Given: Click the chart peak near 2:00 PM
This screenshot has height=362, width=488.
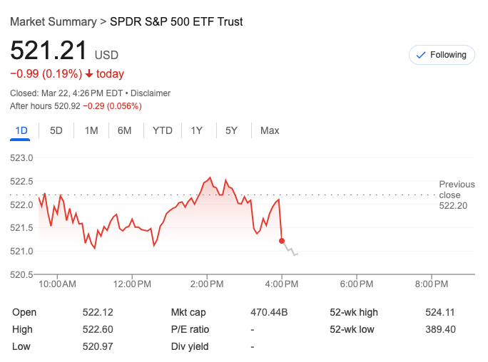Looking at the screenshot, I should [x=210, y=177].
